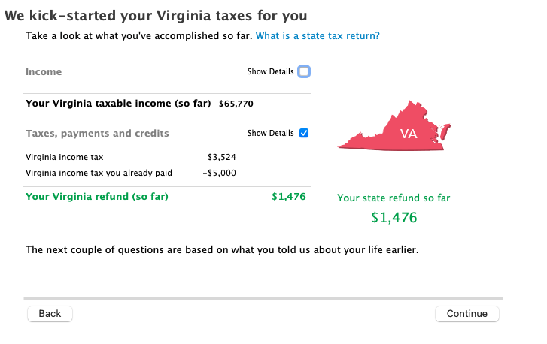Click the -$5,000 already paid amount

pyautogui.click(x=220, y=173)
